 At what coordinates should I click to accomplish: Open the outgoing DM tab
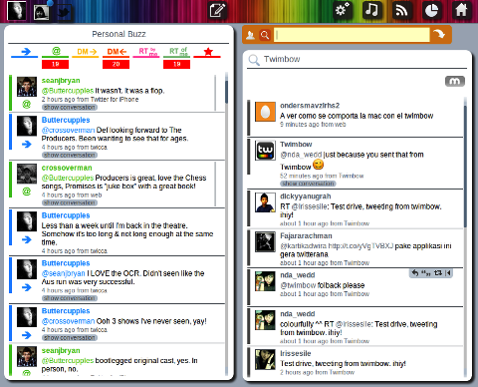[x=86, y=52]
